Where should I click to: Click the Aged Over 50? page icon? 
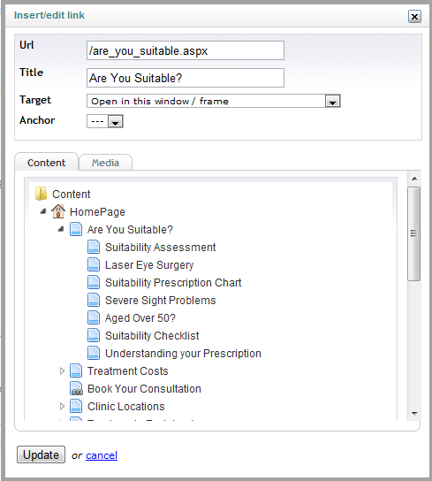pyautogui.click(x=94, y=317)
